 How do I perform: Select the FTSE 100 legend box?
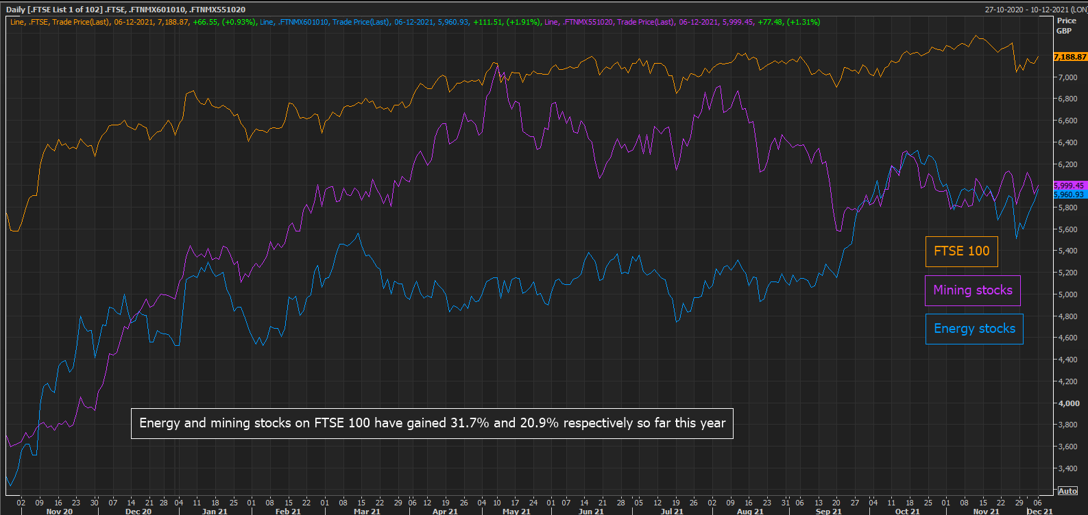[961, 251]
